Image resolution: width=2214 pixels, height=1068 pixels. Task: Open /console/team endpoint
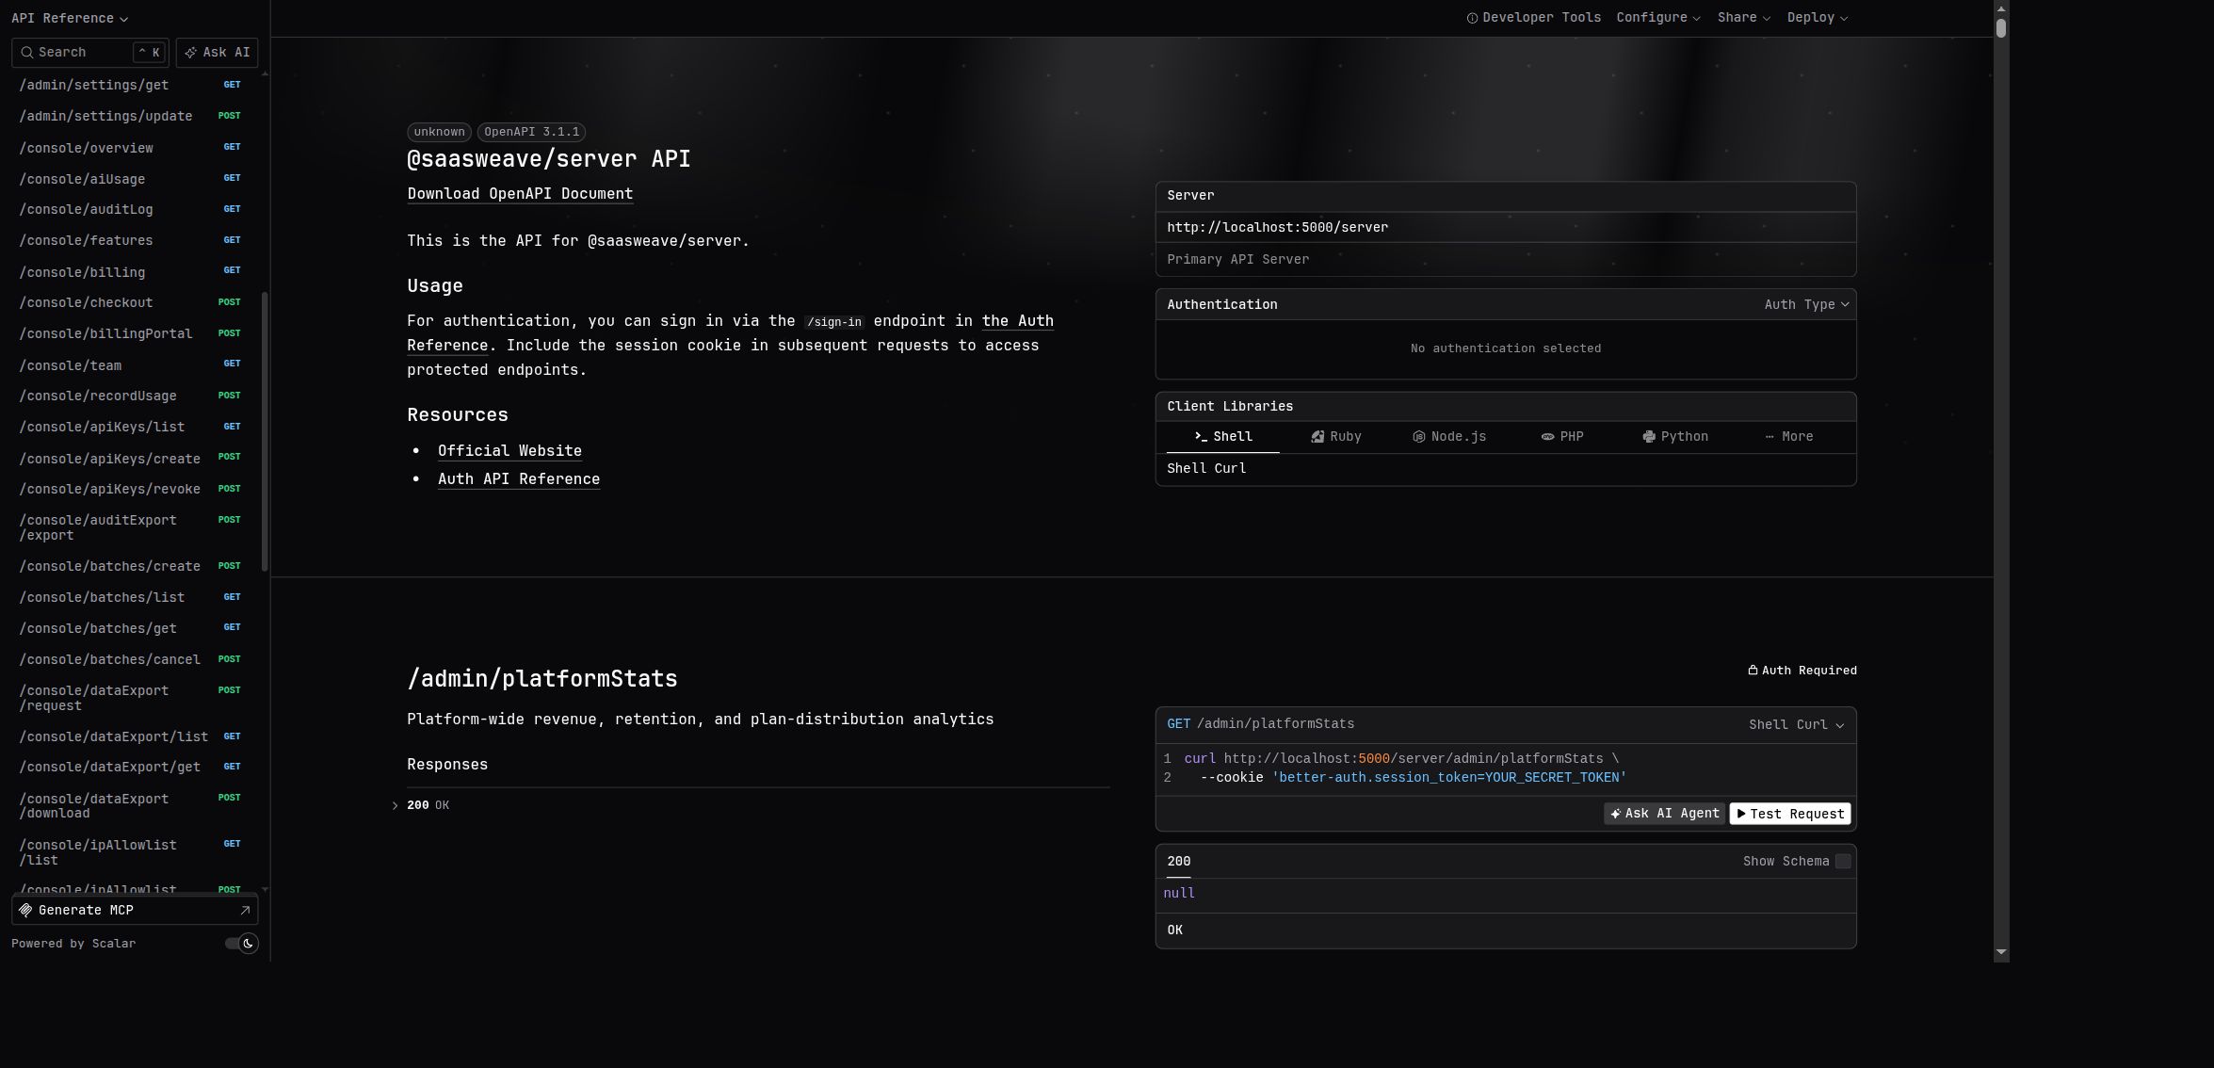pyautogui.click(x=131, y=366)
